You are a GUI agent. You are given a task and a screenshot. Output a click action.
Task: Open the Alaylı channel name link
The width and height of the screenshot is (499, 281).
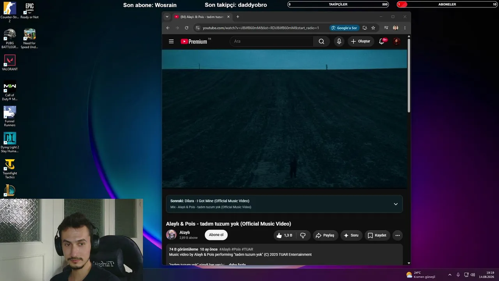click(185, 233)
